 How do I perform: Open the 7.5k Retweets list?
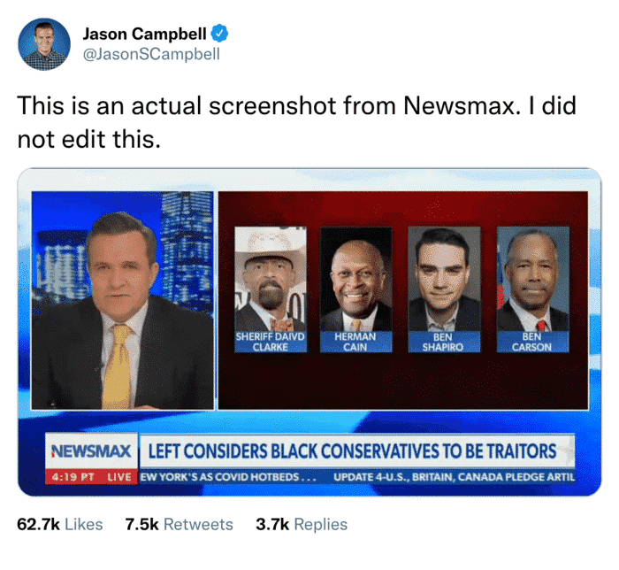[x=179, y=525]
